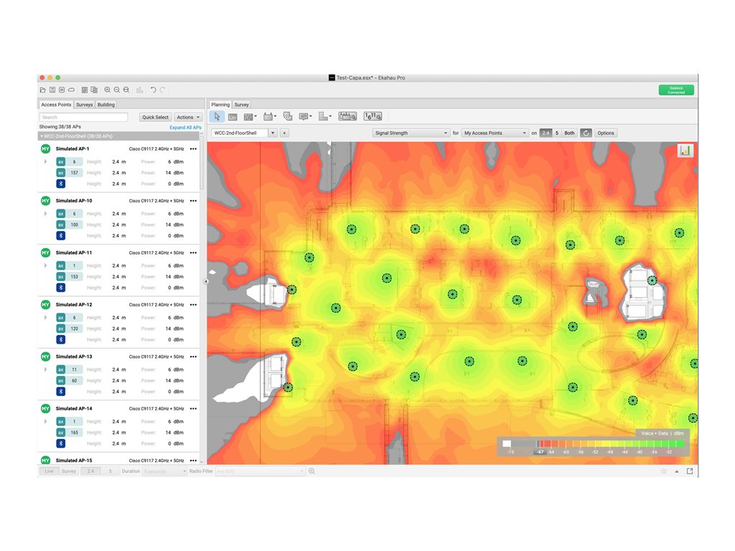Zoom in using the magnifier plus icon
Image resolution: width=735 pixels, height=551 pixels.
[x=108, y=90]
